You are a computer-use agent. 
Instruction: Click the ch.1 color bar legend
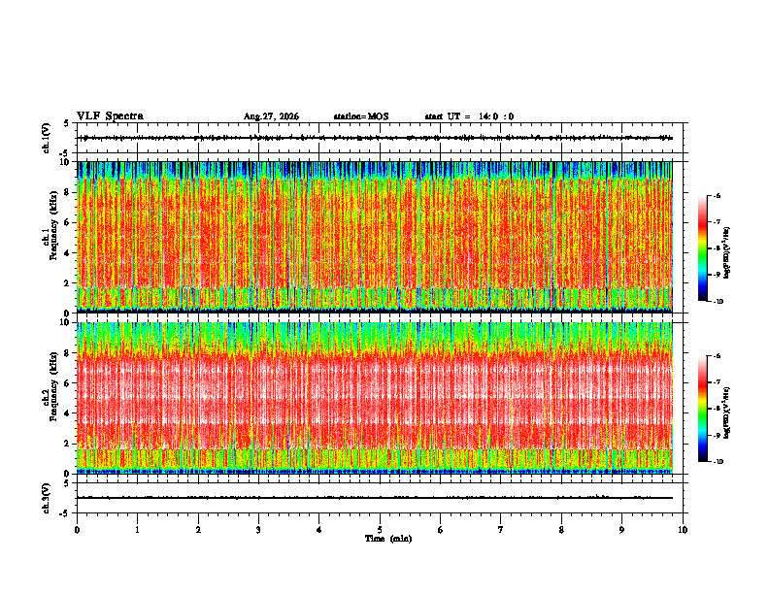(702, 248)
